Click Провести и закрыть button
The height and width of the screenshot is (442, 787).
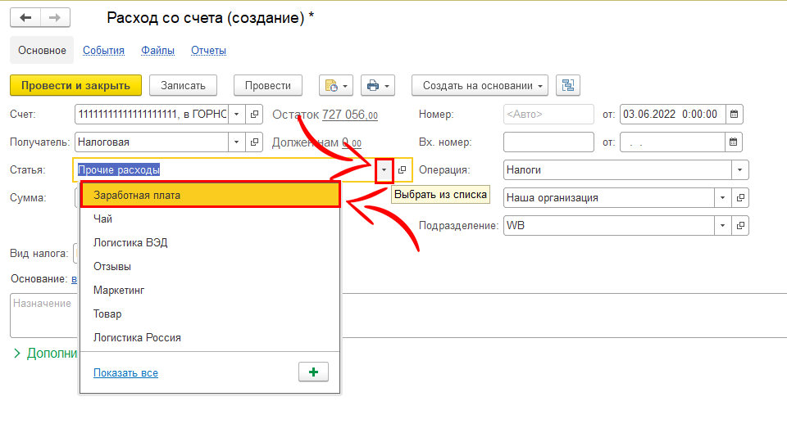[x=75, y=86]
